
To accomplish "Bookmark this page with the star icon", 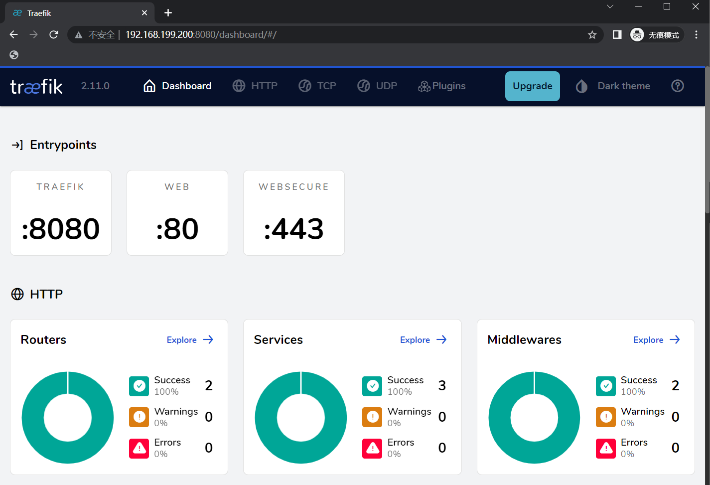I will point(592,34).
